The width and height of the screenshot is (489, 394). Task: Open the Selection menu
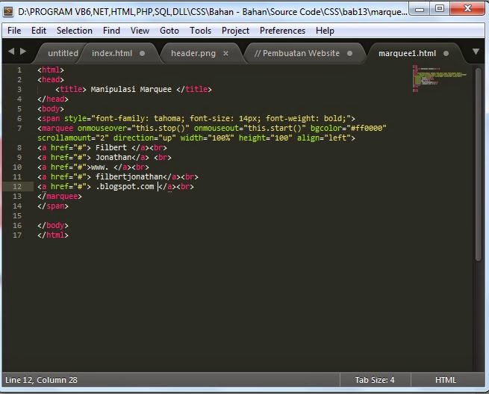point(75,31)
